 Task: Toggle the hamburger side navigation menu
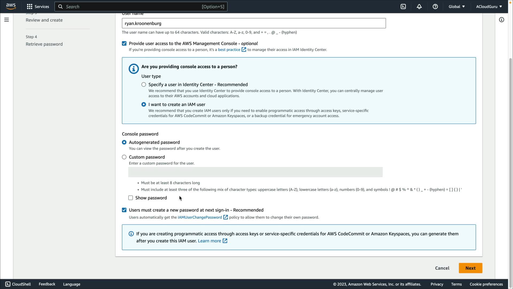pyautogui.click(x=6, y=20)
